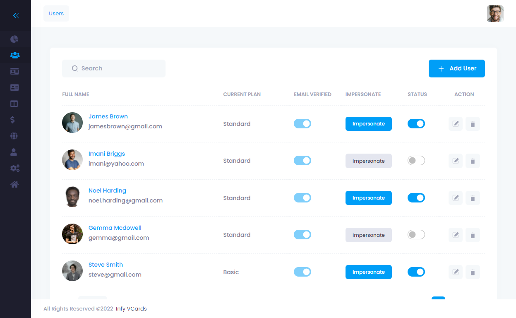Image resolution: width=516 pixels, height=318 pixels.
Task: Open the globe icon in the sidebar
Action: [x=14, y=136]
